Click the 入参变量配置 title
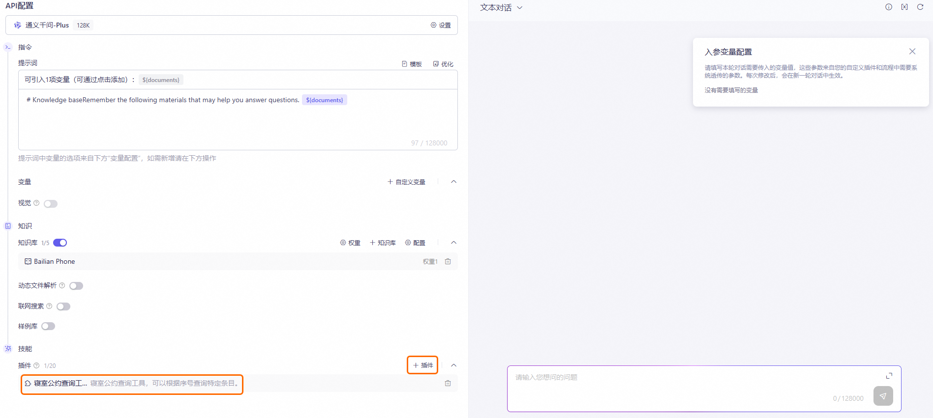933x418 pixels. tap(728, 52)
